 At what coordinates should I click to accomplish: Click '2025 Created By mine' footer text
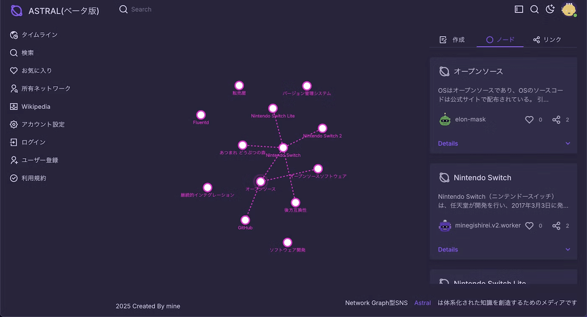pyautogui.click(x=148, y=306)
